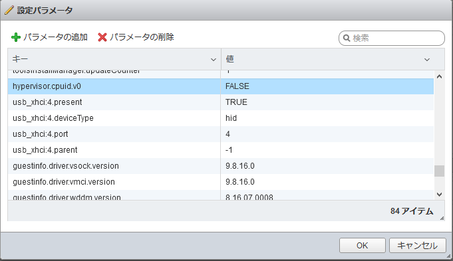
Task: Click scrollbar down arrow
Action: (440, 195)
